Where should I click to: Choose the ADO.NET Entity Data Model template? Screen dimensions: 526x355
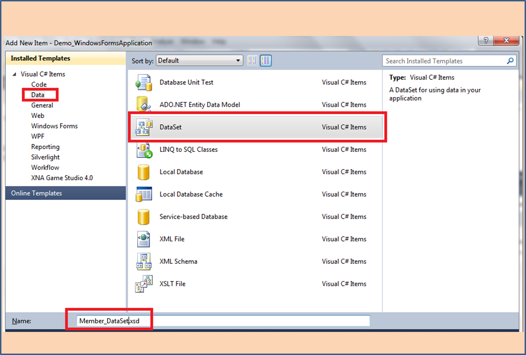click(200, 104)
